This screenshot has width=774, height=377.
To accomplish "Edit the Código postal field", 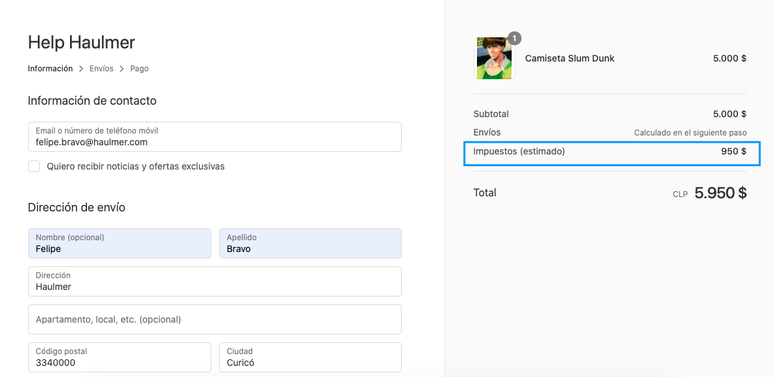I will tap(120, 357).
